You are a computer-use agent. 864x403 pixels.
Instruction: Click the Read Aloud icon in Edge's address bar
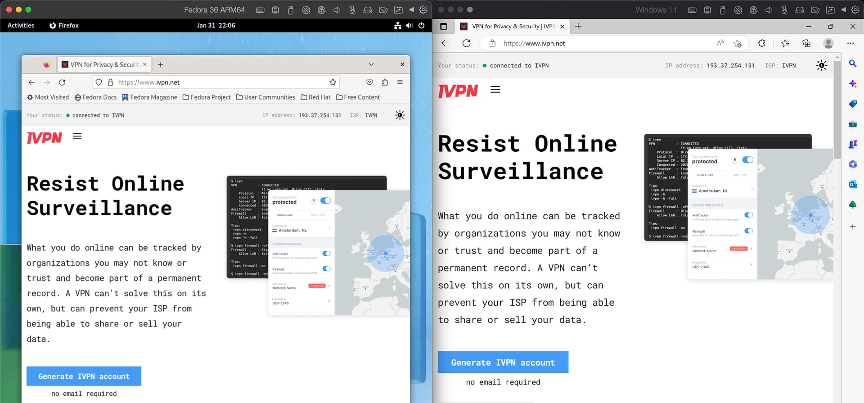tap(720, 43)
